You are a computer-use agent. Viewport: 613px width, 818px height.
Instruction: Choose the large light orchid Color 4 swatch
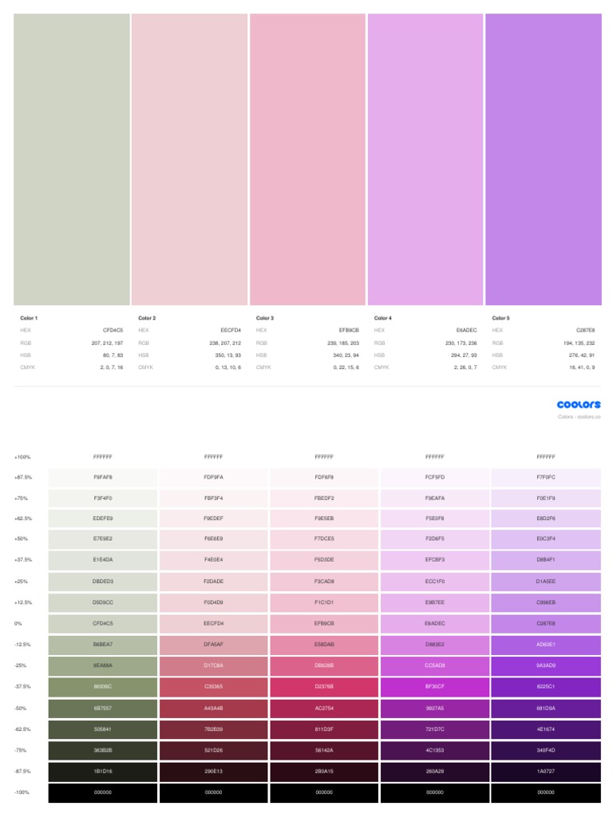(x=425, y=159)
